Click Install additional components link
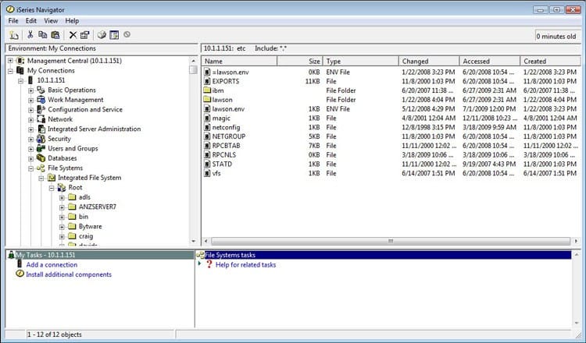This screenshot has height=343, width=586. (x=69, y=274)
